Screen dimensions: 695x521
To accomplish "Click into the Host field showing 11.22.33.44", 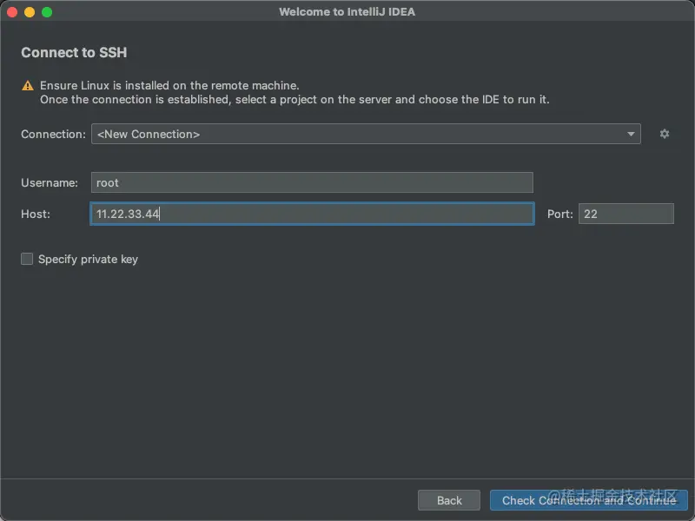I will pos(312,214).
